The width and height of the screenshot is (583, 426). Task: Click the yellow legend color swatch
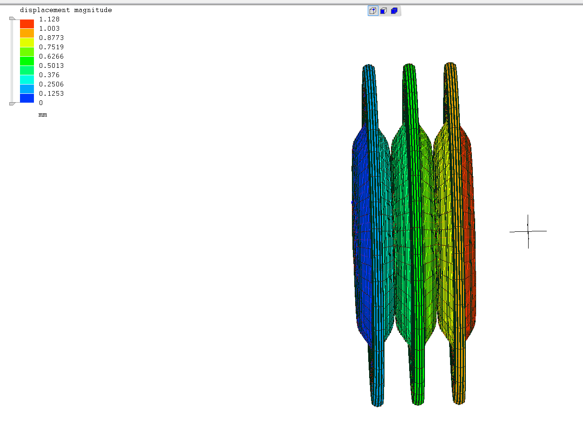tap(27, 42)
